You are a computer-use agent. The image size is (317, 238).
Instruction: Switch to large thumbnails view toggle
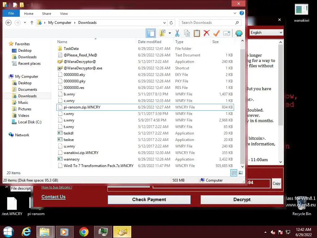click(240, 173)
